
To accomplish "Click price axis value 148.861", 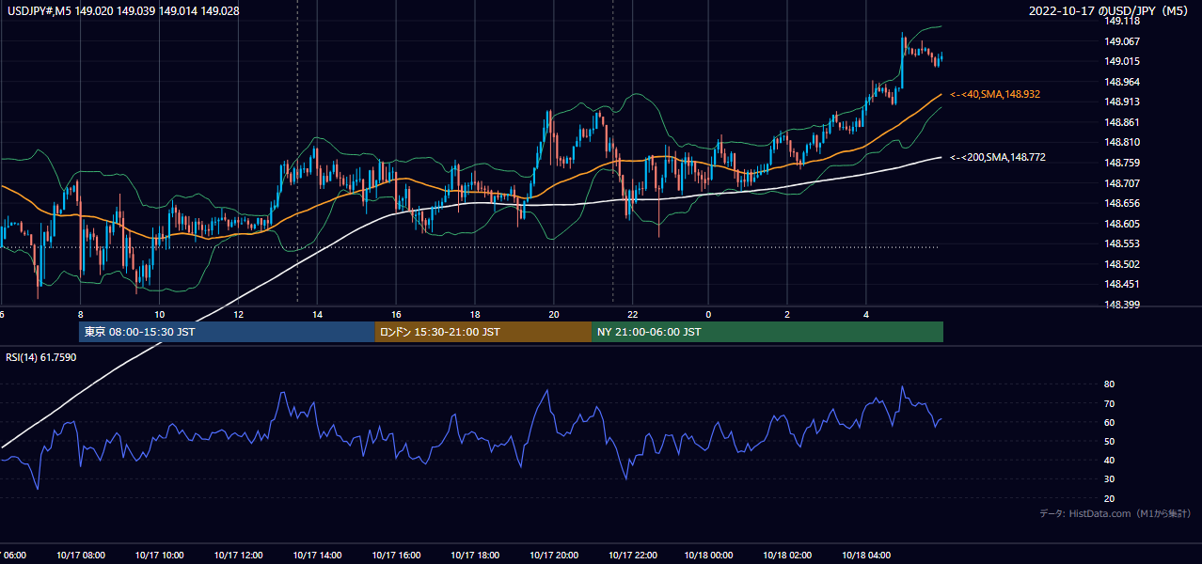I will tap(1122, 122).
